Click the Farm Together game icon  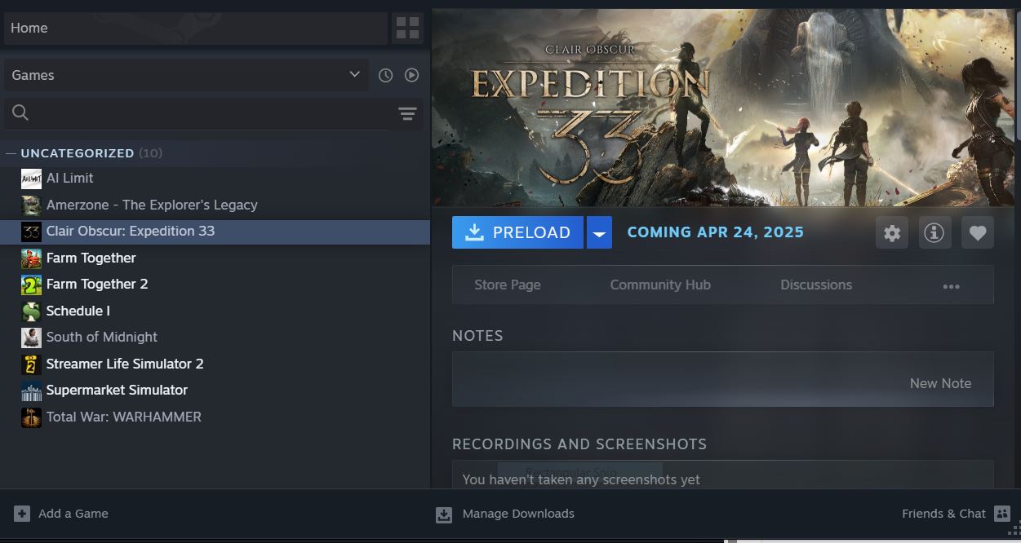[x=31, y=258]
